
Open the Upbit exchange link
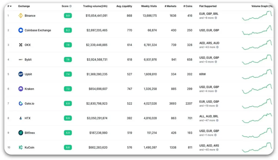click(x=28, y=74)
